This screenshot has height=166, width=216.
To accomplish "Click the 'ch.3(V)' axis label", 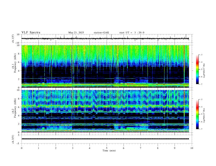I will click(13, 139).
